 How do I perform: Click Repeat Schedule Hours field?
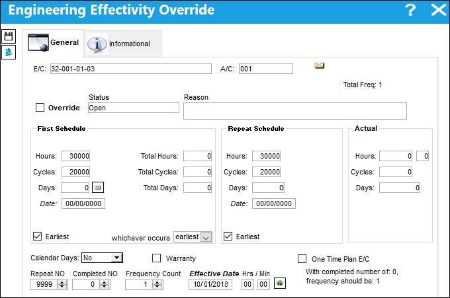[266, 156]
